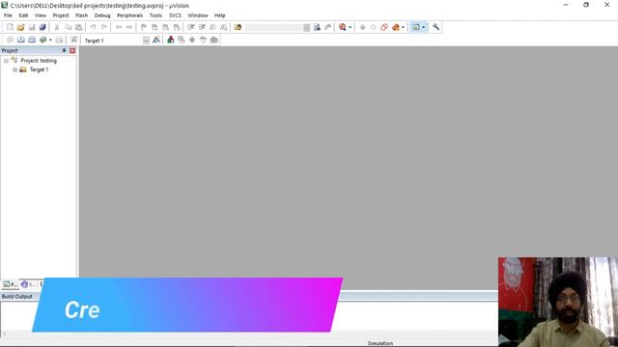
Task: Insert breakpoint grey circle icon
Action: point(362,27)
